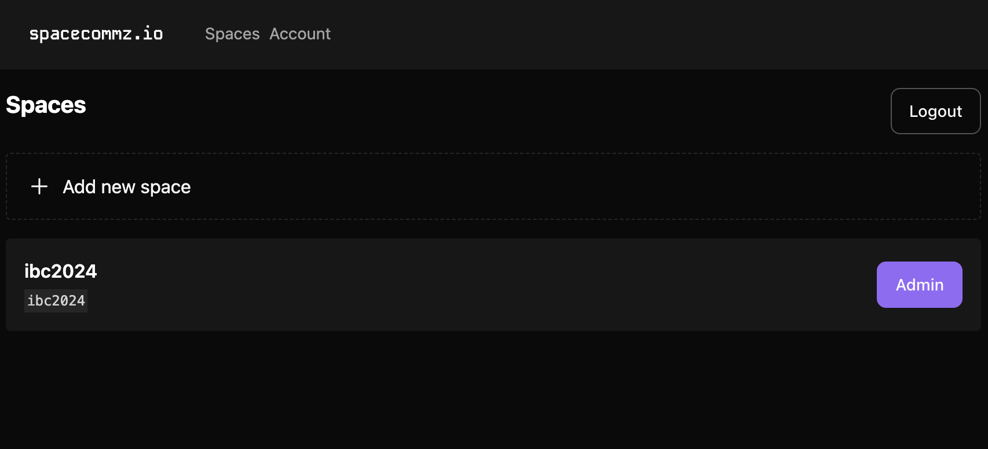Click the ibc2024 monospace slug badge
This screenshot has width=988, height=449.
pos(56,301)
